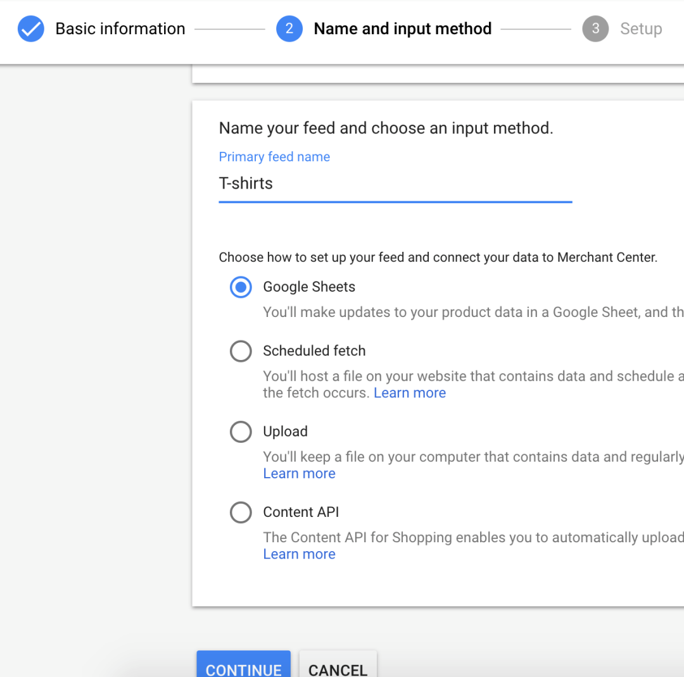Open Learn more under Upload
This screenshot has height=677, width=684.
tap(299, 473)
